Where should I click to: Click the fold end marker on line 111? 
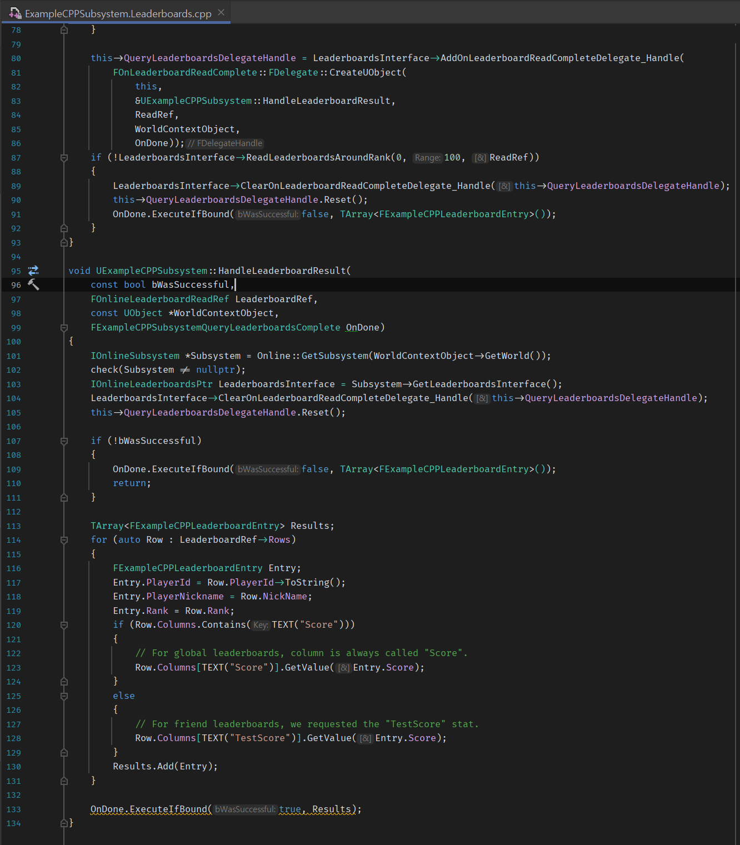click(64, 498)
